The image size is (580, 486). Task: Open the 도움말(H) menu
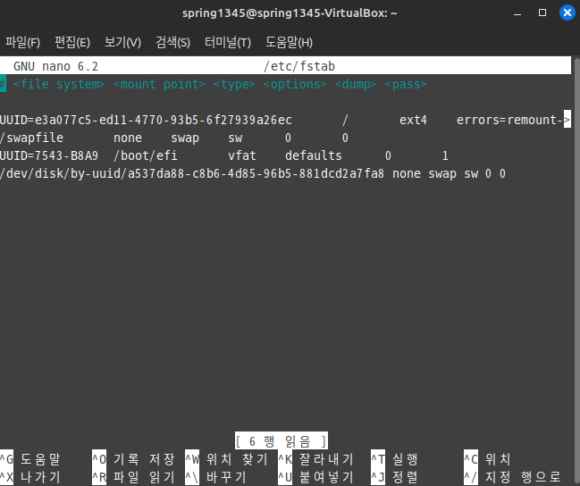pos(289,42)
